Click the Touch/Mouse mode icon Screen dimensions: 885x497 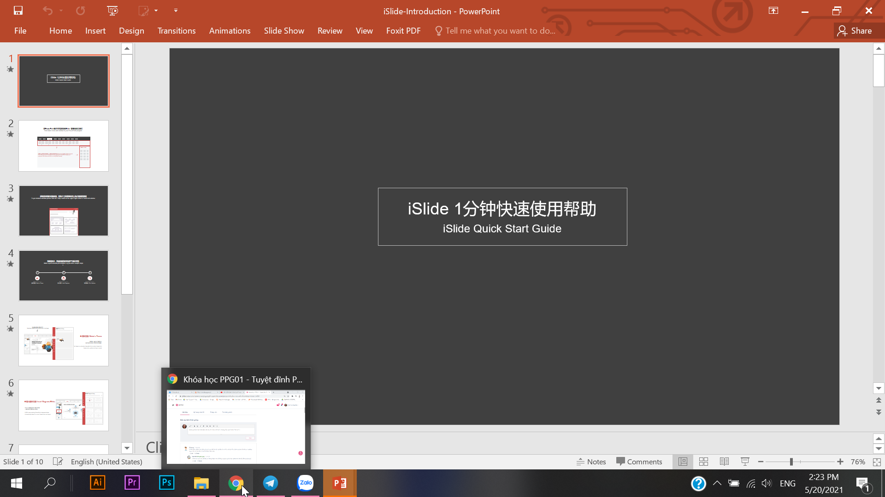(144, 11)
